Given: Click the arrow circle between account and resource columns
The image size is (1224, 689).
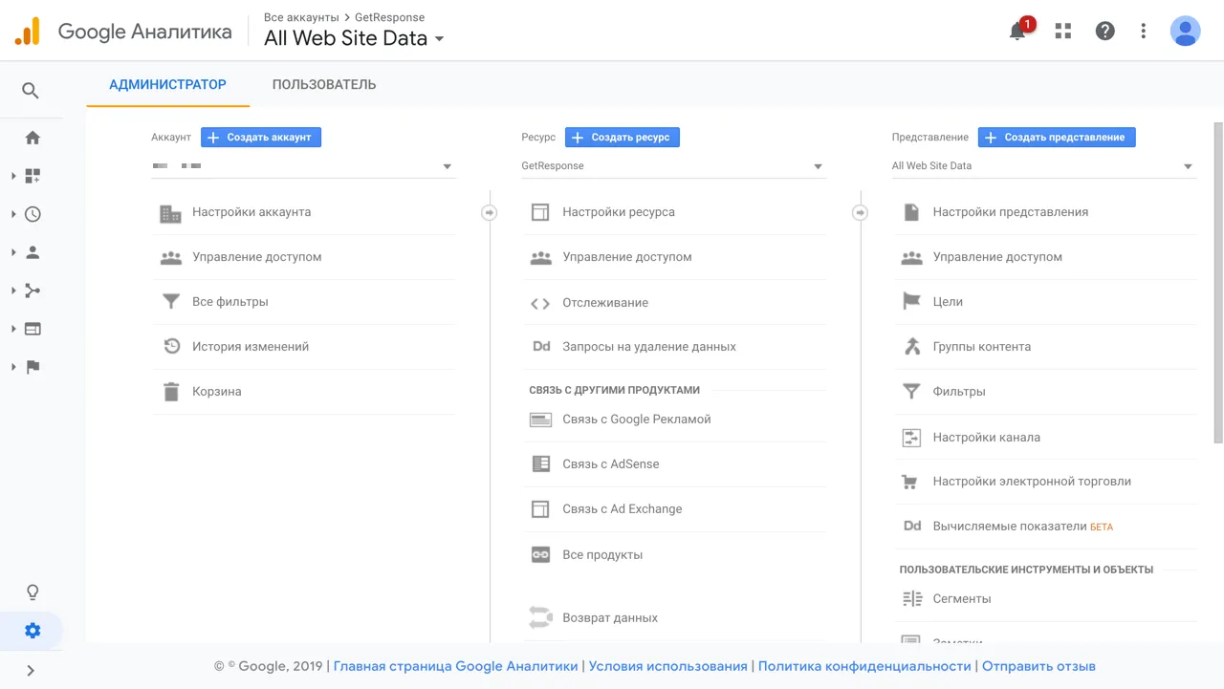Looking at the screenshot, I should 490,212.
